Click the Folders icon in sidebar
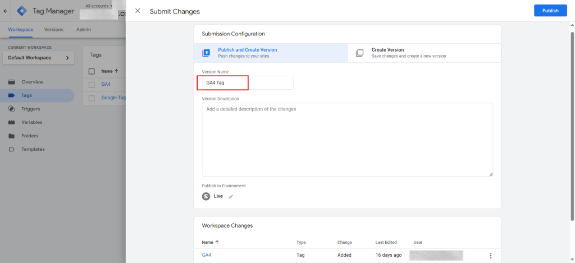This screenshot has width=575, height=263. click(x=11, y=136)
